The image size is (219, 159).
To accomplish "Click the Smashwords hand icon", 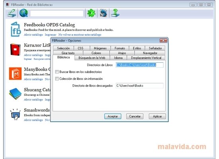I will [16, 114].
